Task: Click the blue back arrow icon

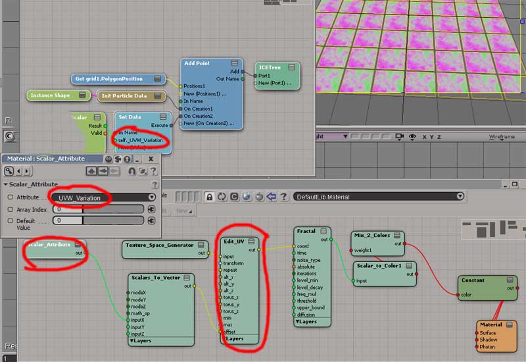Action: point(270,196)
